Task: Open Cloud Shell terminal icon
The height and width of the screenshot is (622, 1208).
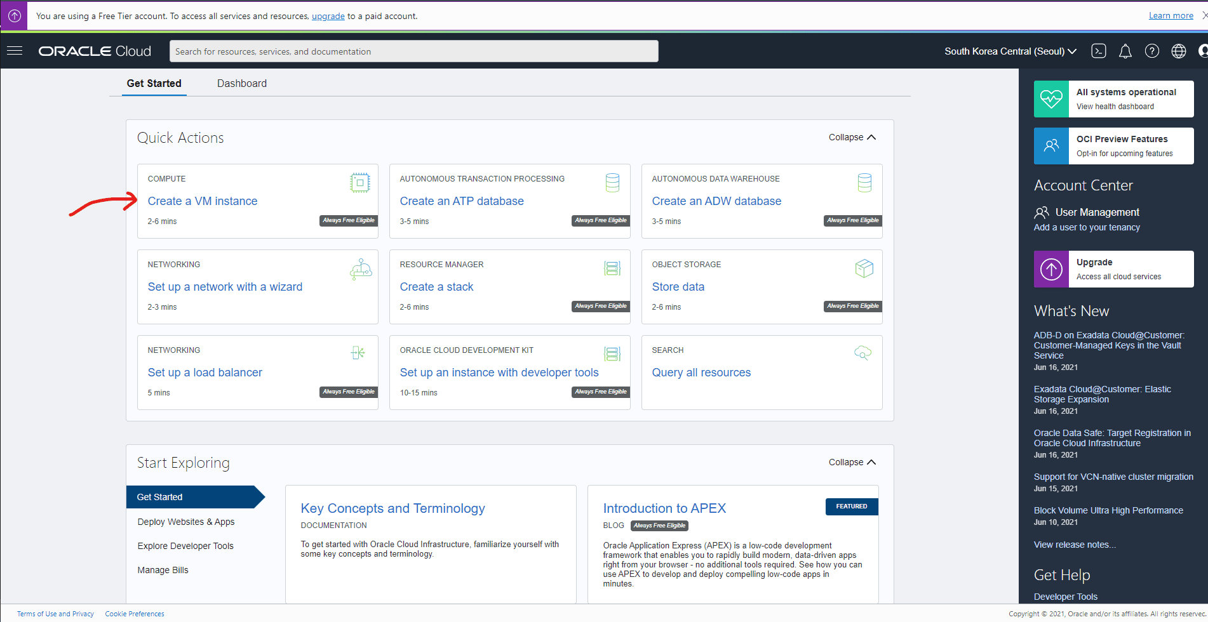Action: click(x=1099, y=51)
